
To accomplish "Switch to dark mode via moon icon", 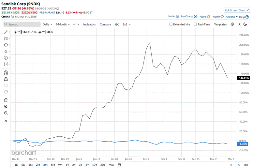I will [x=245, y=24].
